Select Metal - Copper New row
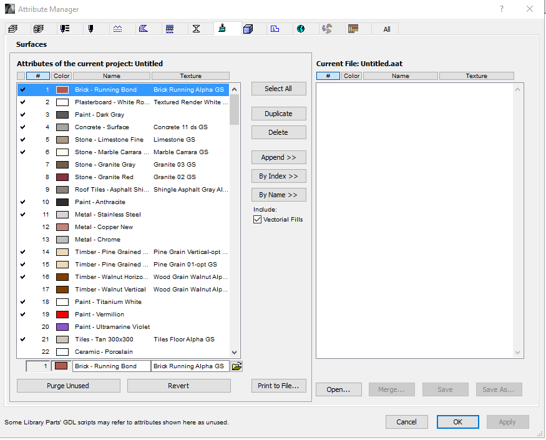546x440 pixels. [124, 227]
